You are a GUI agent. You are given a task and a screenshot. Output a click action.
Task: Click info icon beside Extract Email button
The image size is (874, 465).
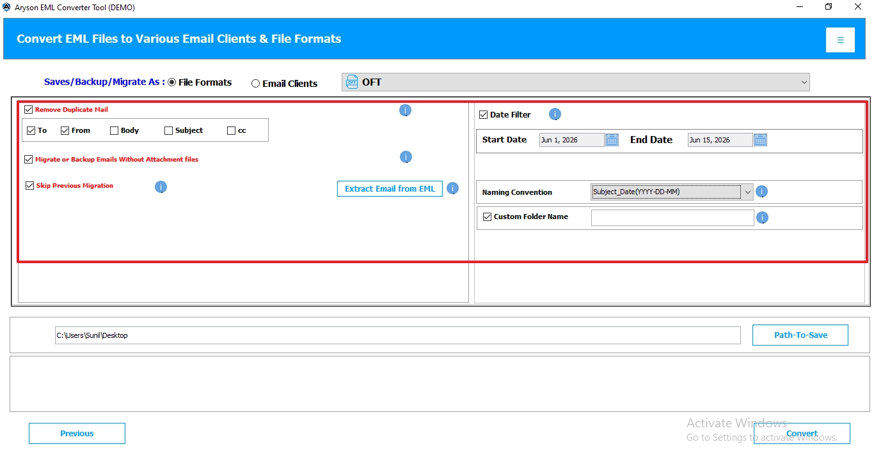452,188
